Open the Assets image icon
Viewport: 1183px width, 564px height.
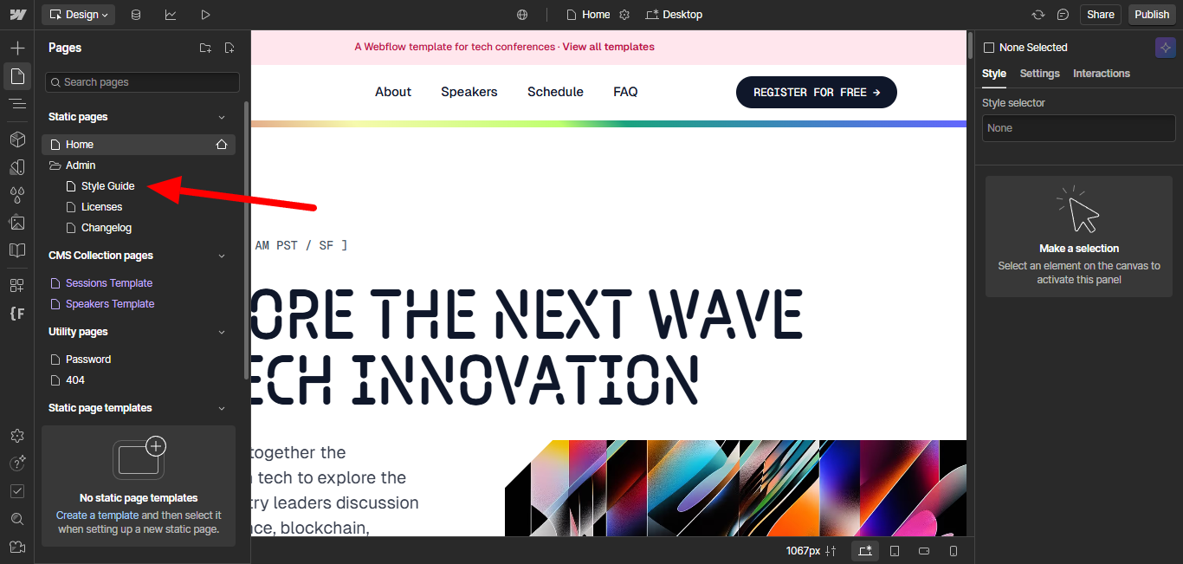[17, 223]
